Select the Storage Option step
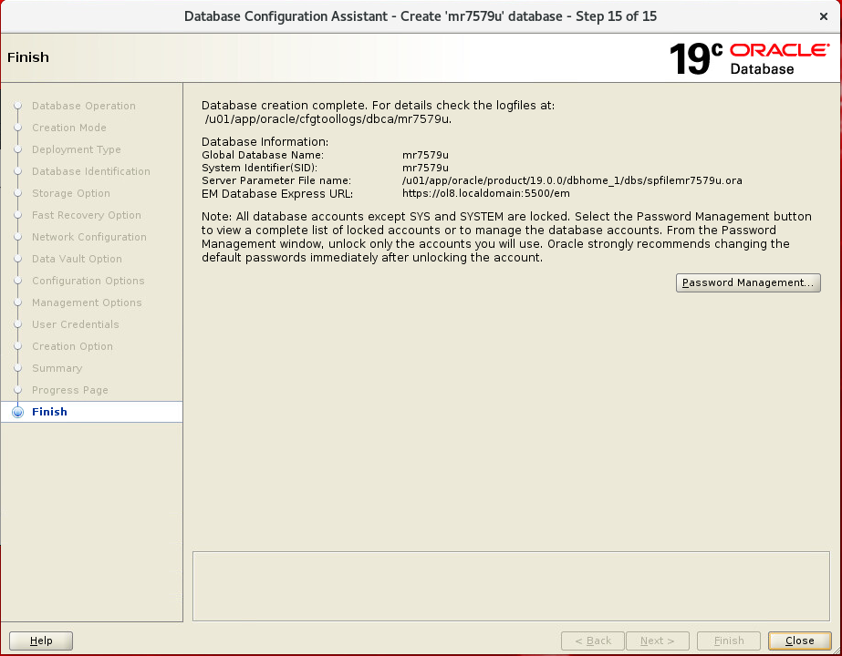The image size is (842, 656). coord(71,193)
